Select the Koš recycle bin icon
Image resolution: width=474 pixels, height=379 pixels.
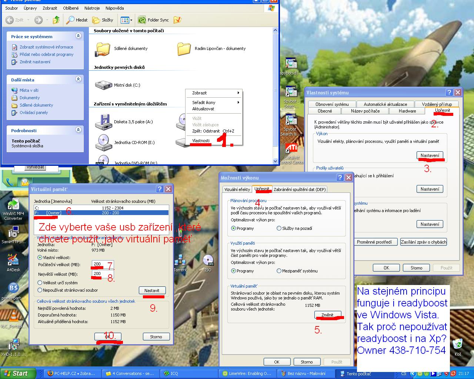(x=458, y=347)
